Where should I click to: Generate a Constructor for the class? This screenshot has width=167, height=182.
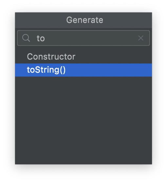click(x=83, y=57)
